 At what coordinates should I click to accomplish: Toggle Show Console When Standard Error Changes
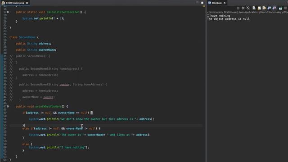274,8
